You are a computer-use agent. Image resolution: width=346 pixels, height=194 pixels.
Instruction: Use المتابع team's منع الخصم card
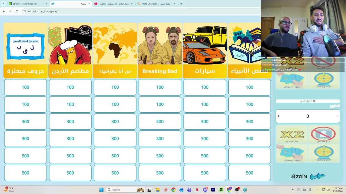tap(324, 135)
